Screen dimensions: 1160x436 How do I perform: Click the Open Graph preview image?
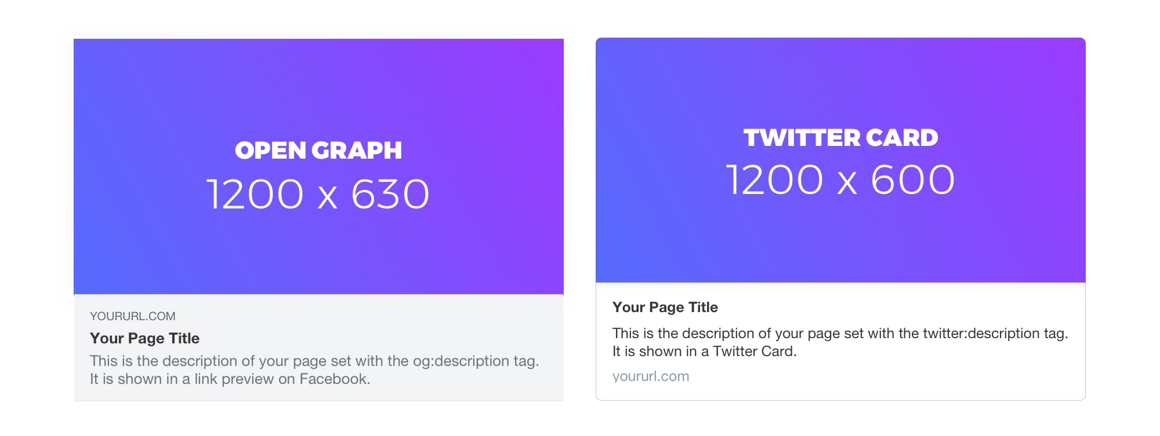[318, 167]
